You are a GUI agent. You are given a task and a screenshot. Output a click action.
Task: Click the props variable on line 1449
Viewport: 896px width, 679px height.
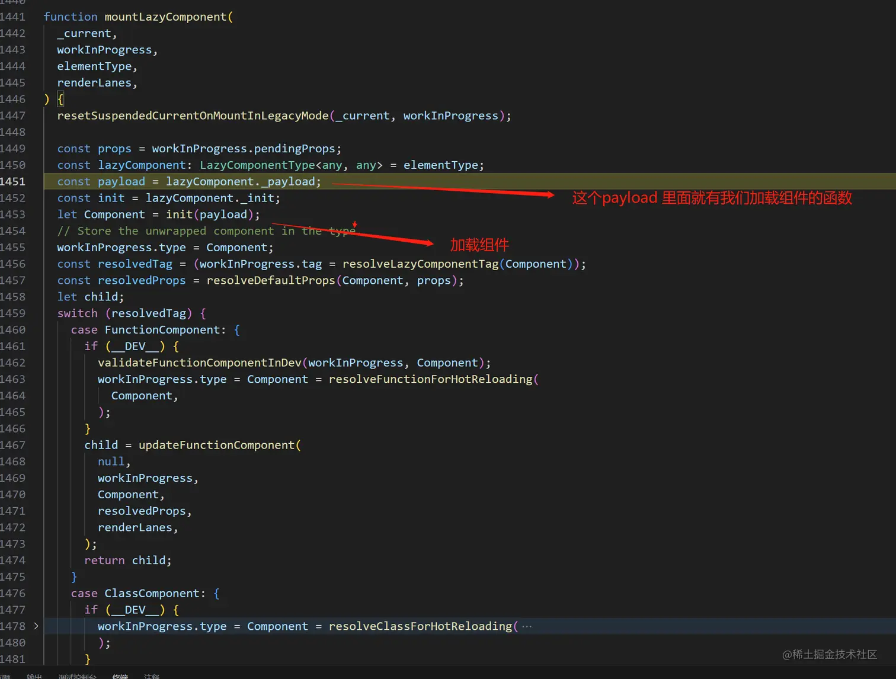pyautogui.click(x=114, y=149)
